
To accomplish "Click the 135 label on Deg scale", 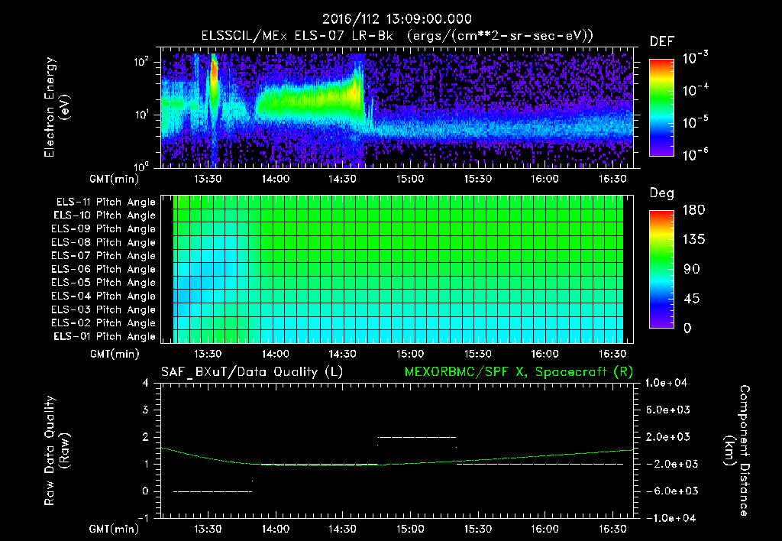I will [x=693, y=240].
